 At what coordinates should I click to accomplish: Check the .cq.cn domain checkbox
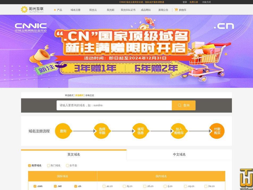(x=185, y=186)
